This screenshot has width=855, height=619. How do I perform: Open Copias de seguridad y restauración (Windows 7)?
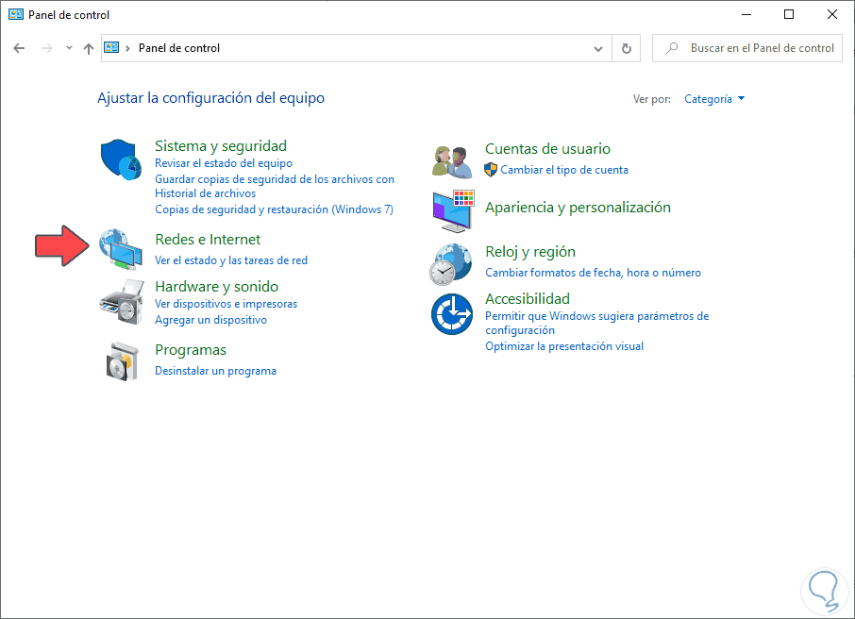click(274, 209)
